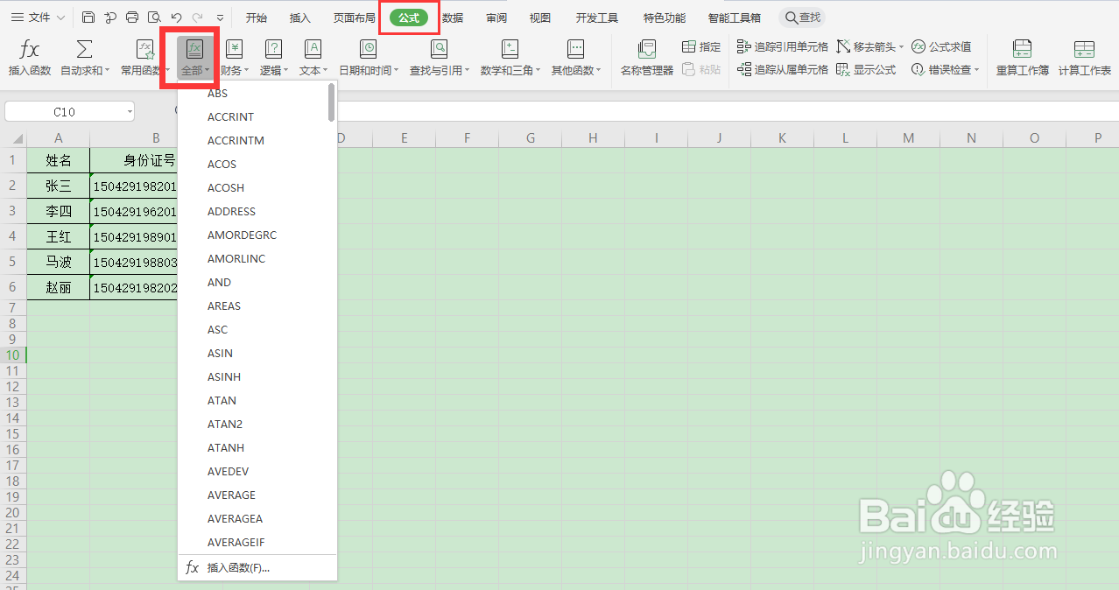Viewport: 1119px width, 590px height.
Task: Open the Other Functions (其他函数) icon
Action: [575, 49]
